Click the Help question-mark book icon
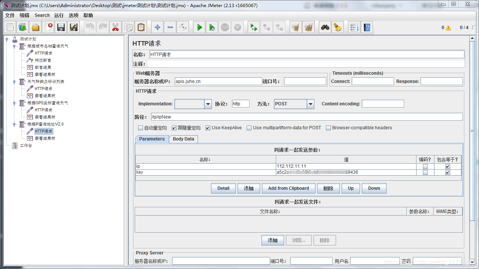 click(367, 27)
